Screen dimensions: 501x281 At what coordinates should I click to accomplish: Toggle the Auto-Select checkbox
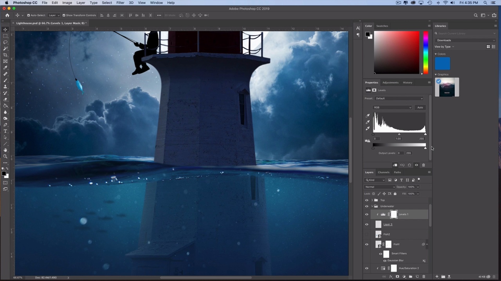pyautogui.click(x=29, y=15)
